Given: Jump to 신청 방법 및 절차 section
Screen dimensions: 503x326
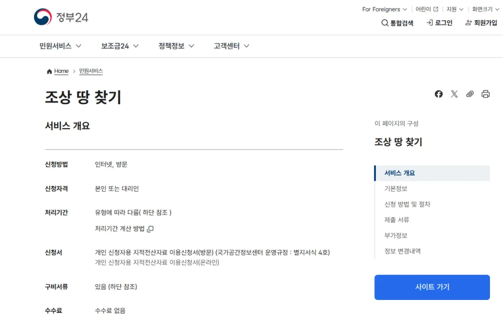Looking at the screenshot, I should [x=407, y=204].
